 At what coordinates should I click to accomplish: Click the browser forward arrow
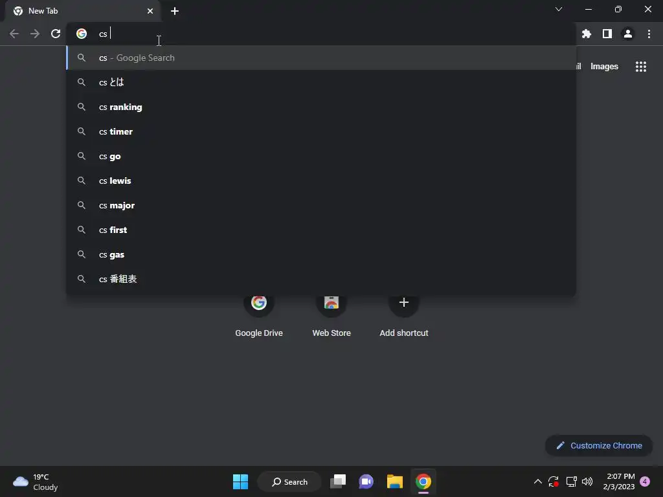35,34
